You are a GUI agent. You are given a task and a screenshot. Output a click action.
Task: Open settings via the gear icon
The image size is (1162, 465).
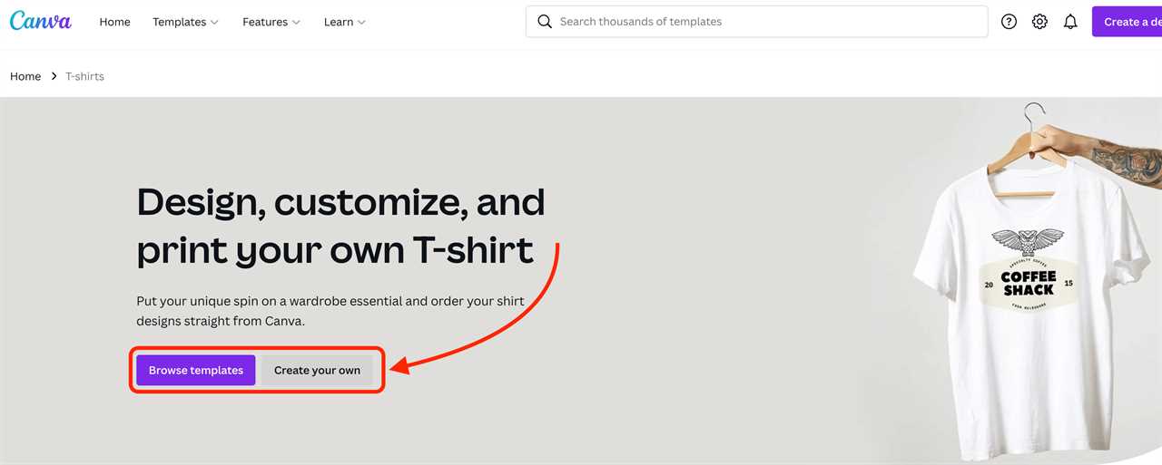click(1039, 22)
